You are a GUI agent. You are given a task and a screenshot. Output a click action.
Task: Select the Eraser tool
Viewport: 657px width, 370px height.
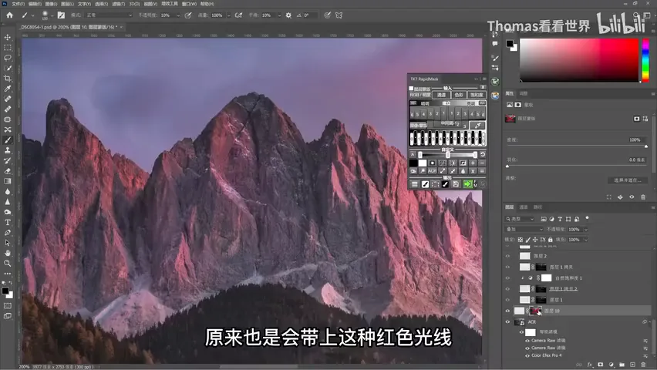pos(8,171)
